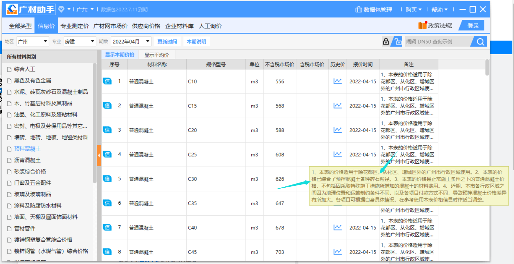Click the 报价时间 column header
Image resolution: width=514 pixels, height=264 pixels.
coord(363,64)
